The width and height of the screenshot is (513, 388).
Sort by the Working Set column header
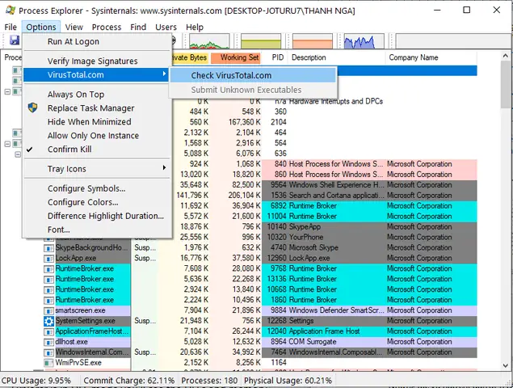[236, 57]
